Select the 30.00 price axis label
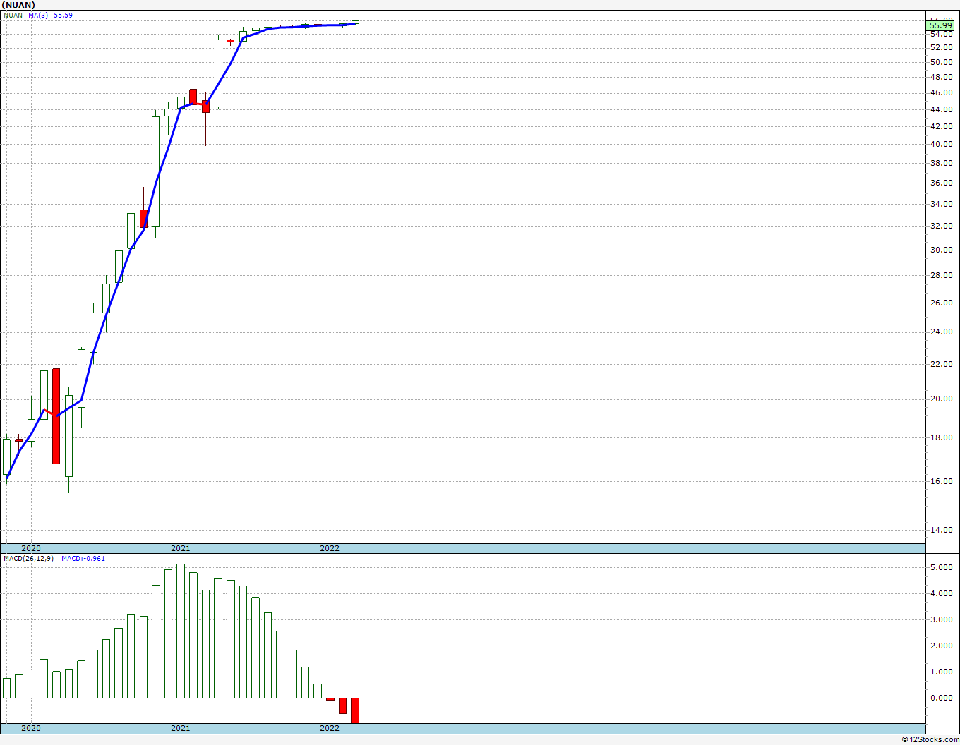960x745 pixels. (x=942, y=250)
